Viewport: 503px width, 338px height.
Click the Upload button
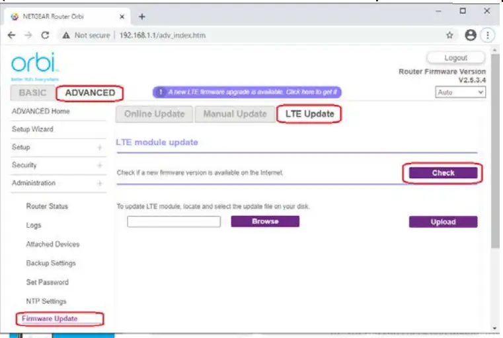point(443,222)
